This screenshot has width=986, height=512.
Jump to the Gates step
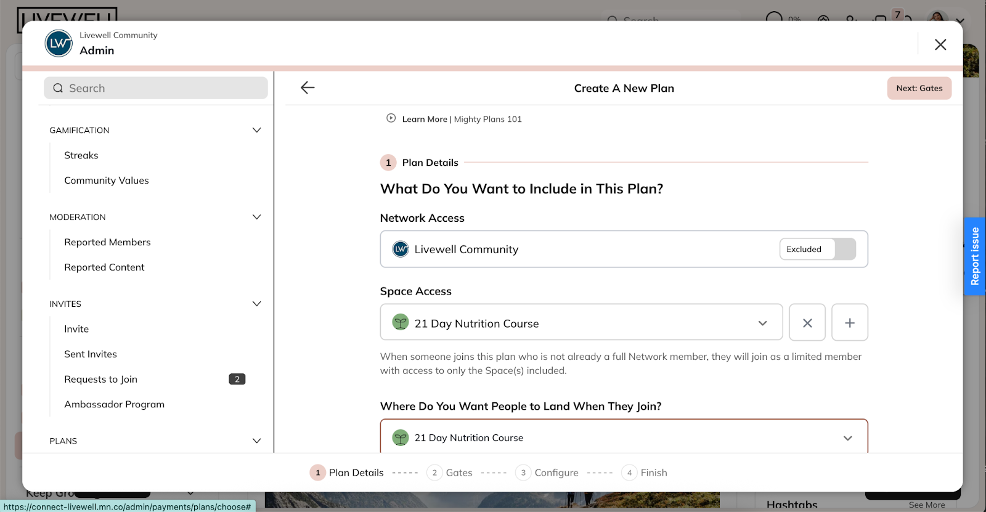(449, 473)
